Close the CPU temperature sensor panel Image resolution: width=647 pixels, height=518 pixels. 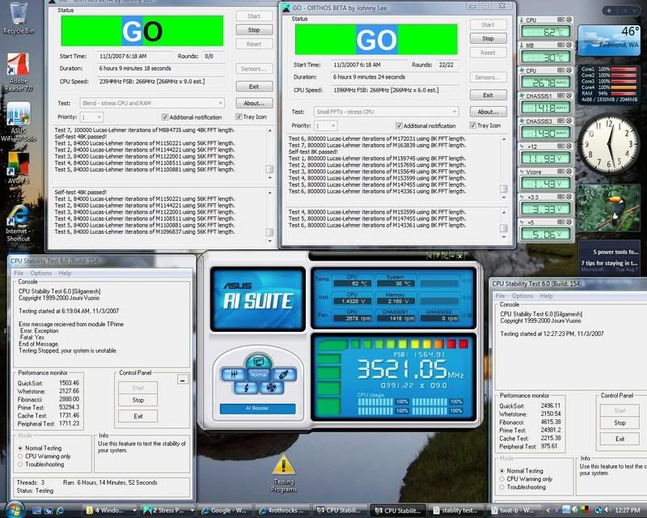(x=569, y=19)
